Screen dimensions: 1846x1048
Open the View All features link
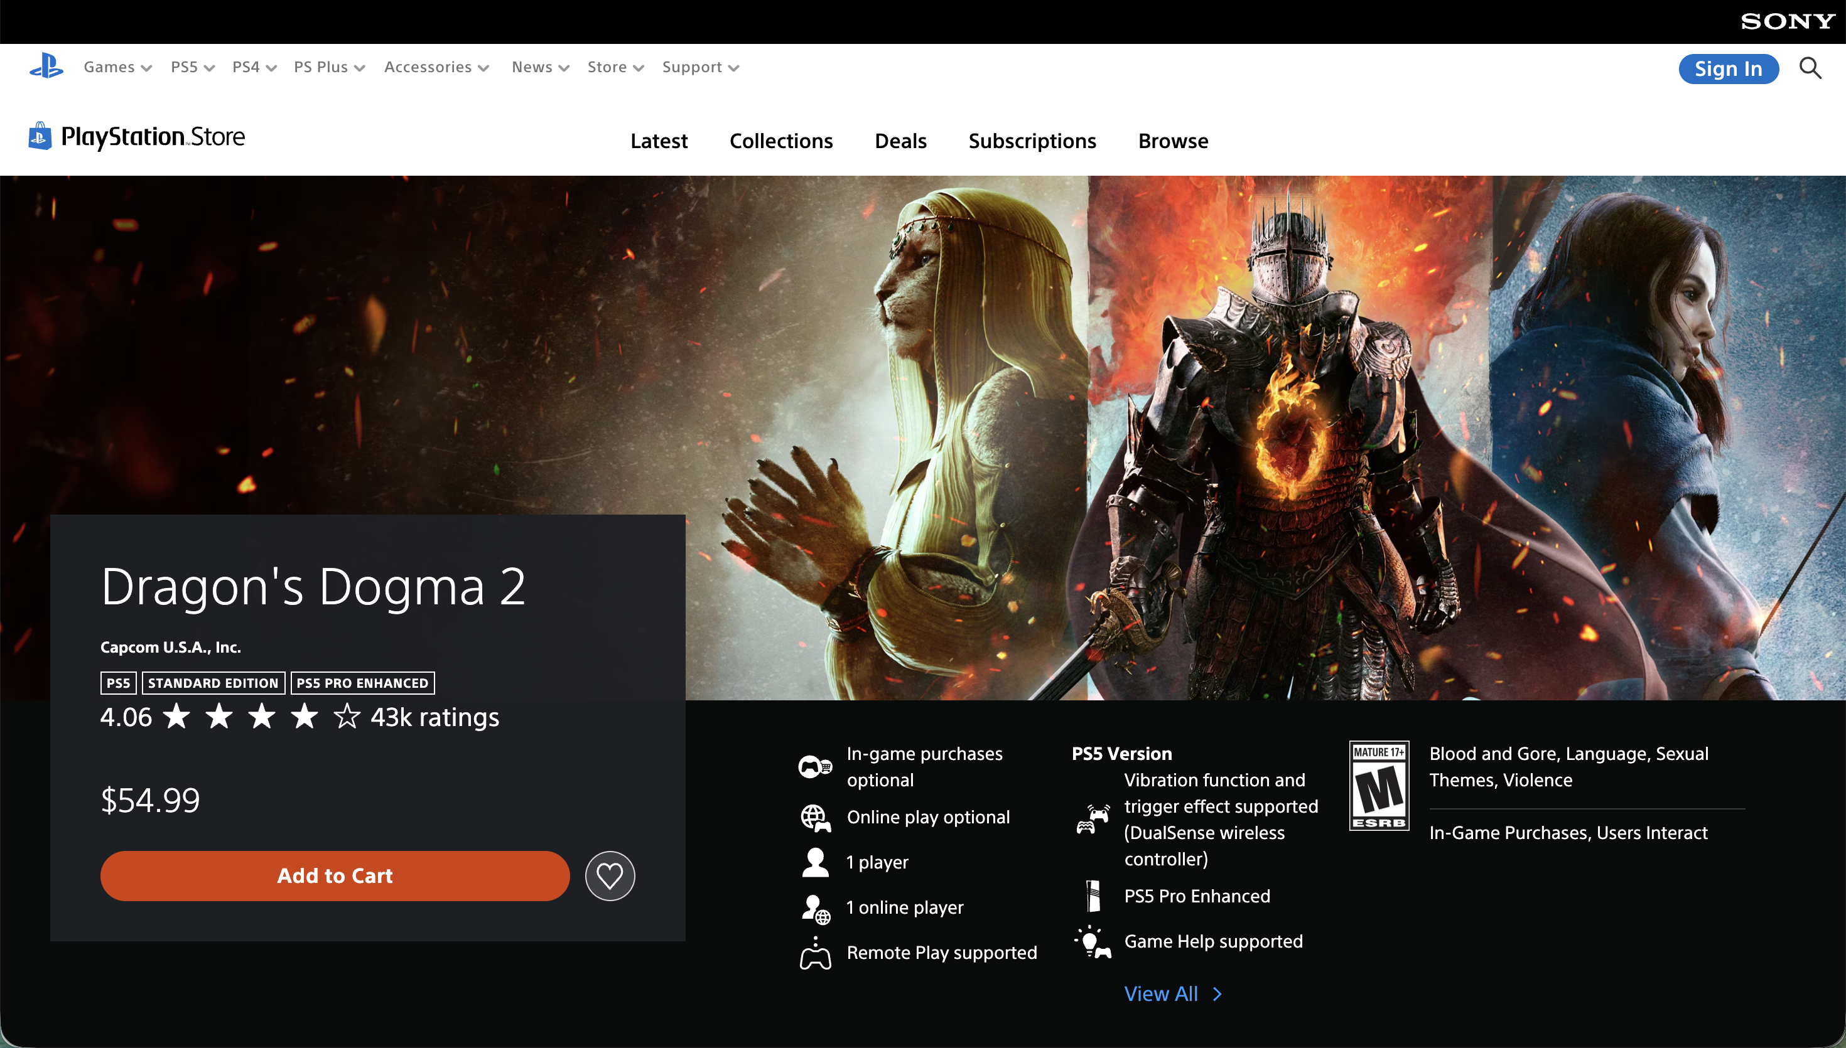click(1174, 994)
